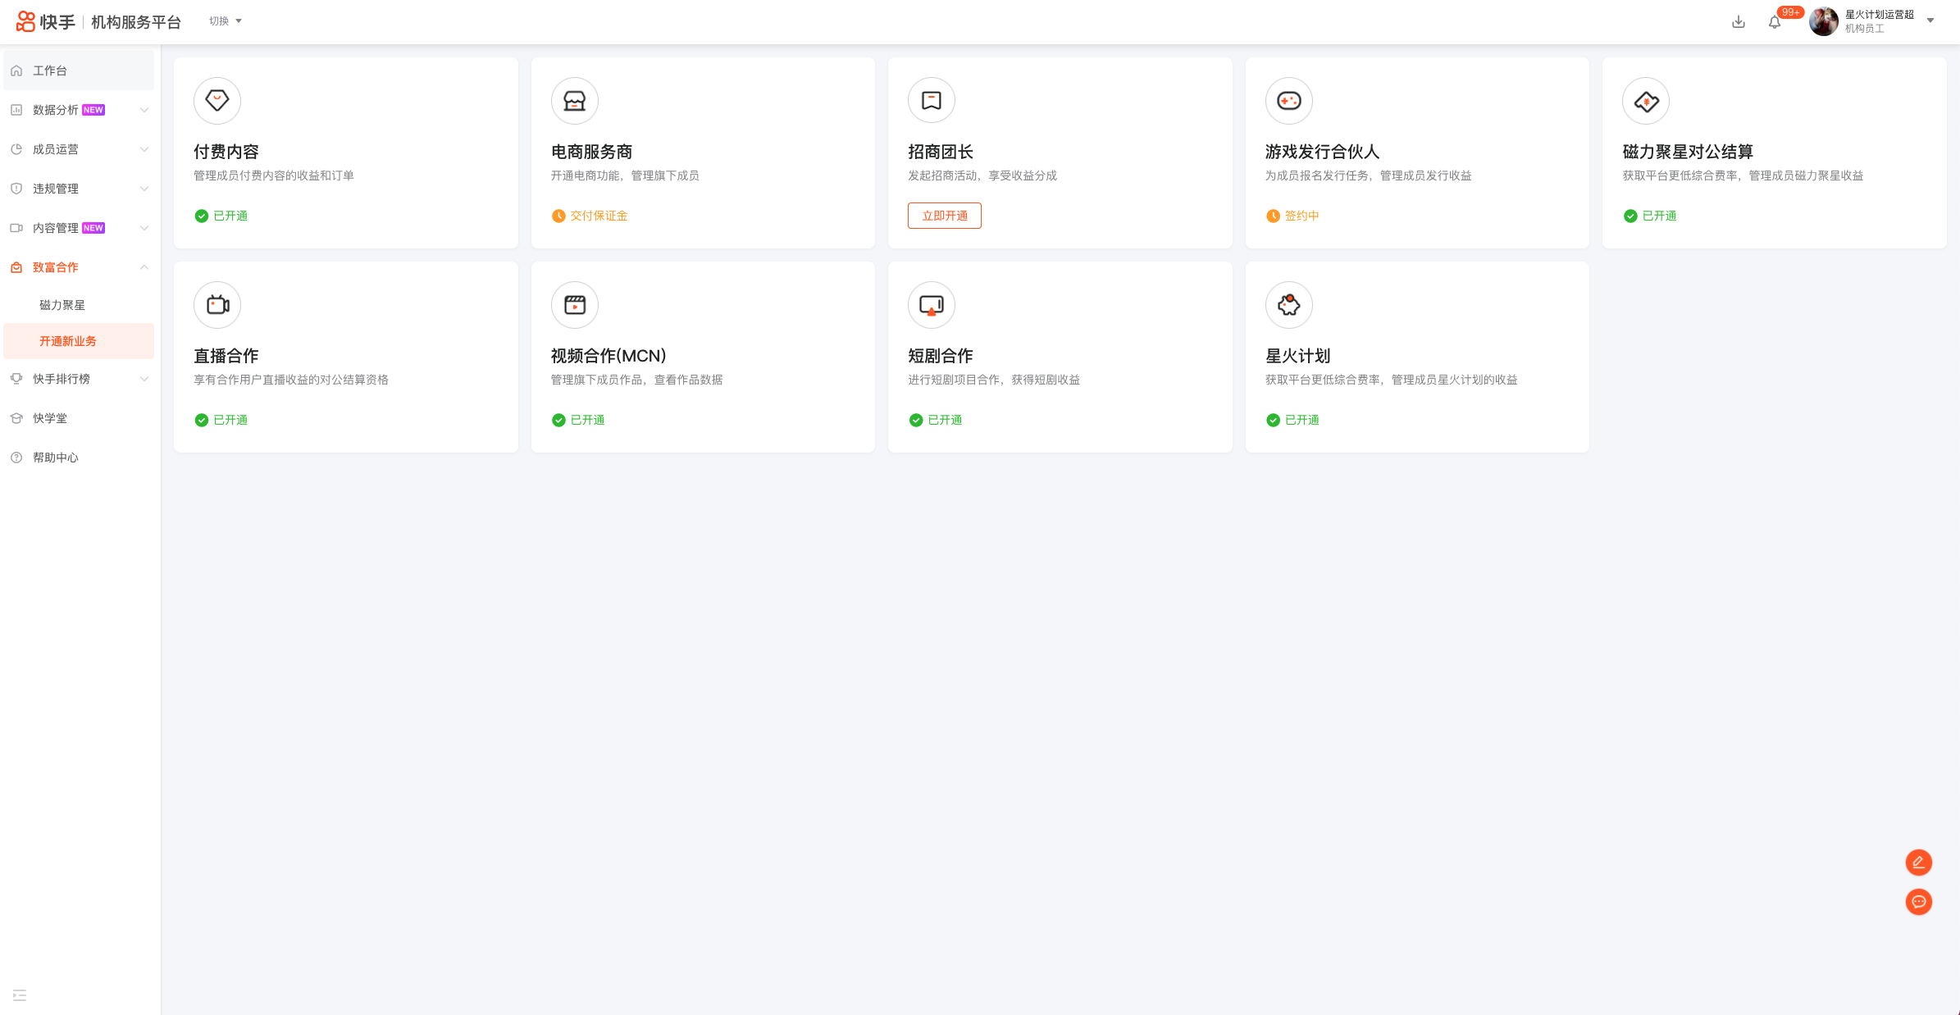This screenshot has height=1015, width=1960.
Task: Open the 视频合作(MCN) card title
Action: [x=609, y=356]
